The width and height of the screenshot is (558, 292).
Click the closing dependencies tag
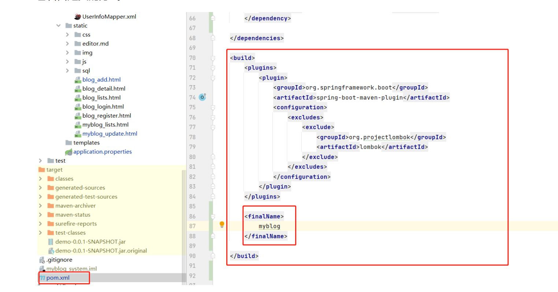point(257,38)
